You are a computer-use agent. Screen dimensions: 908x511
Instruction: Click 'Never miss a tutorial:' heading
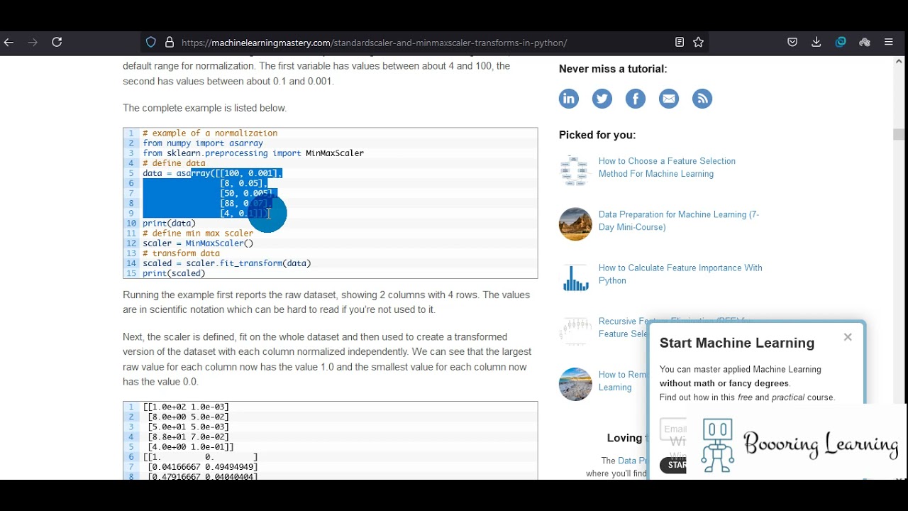point(613,69)
